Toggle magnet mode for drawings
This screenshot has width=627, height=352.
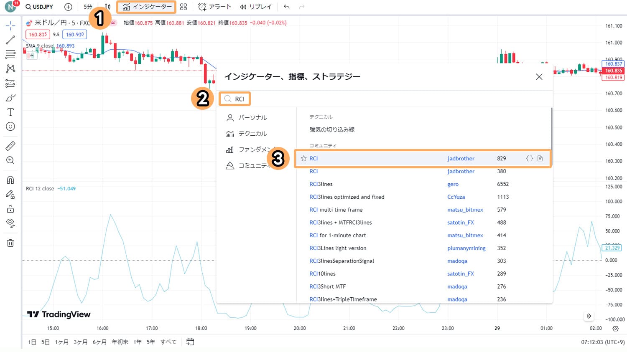[x=10, y=180]
